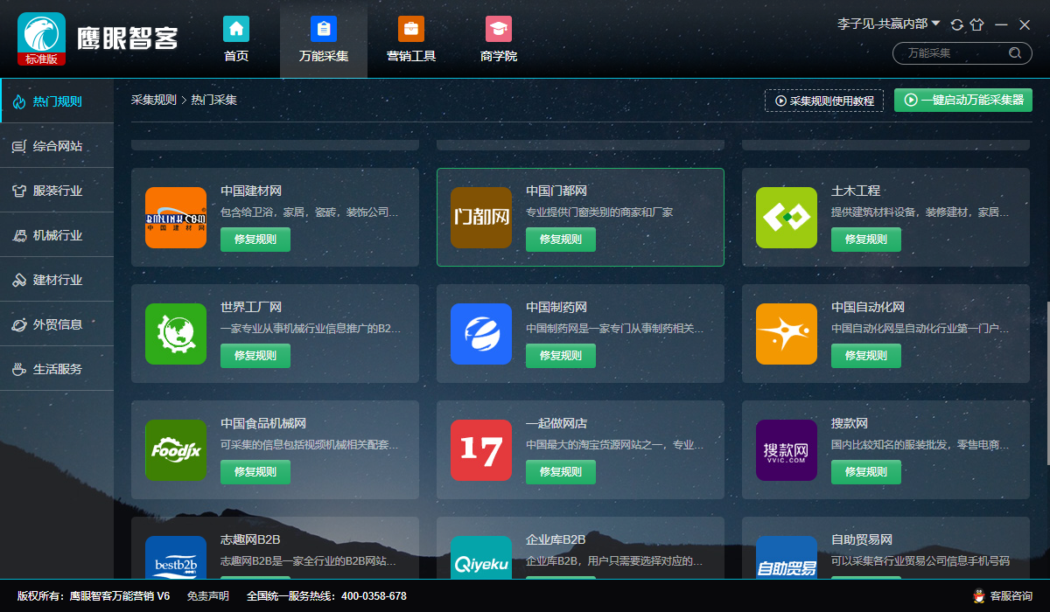Image resolution: width=1050 pixels, height=612 pixels.
Task: Click the 一起做网店 red 17 icon
Action: click(x=481, y=449)
